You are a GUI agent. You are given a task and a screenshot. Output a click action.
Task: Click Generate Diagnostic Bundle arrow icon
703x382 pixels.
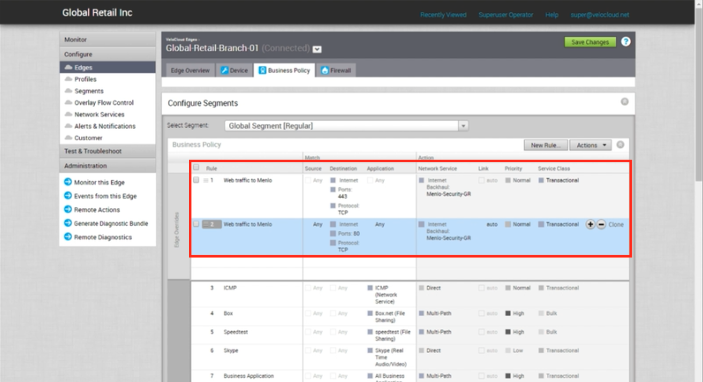68,223
